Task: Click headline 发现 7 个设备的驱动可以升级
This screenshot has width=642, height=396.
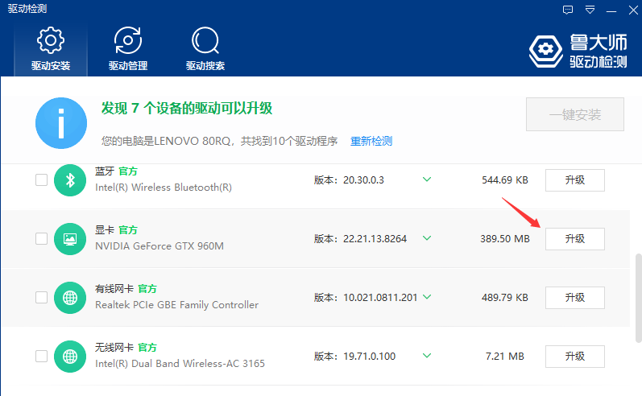Action: tap(187, 109)
